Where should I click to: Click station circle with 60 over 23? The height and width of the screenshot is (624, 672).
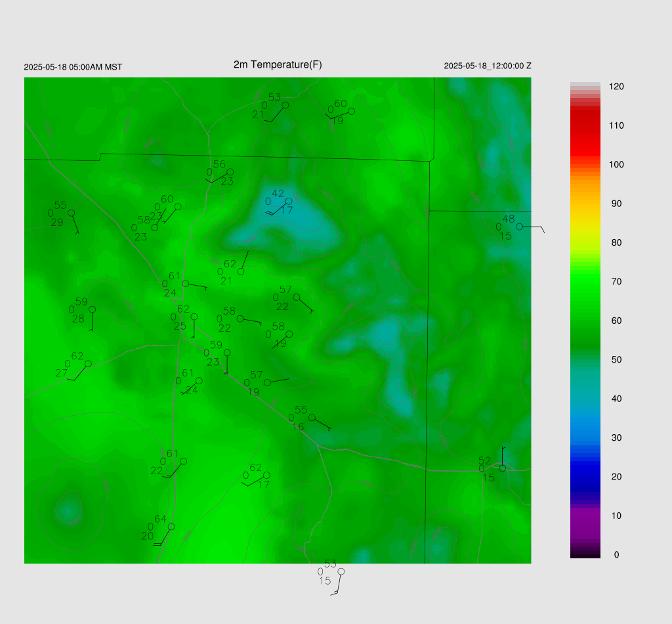178,207
